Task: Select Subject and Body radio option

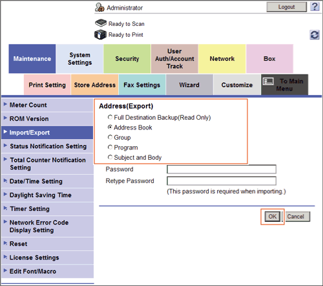Action: [110, 157]
